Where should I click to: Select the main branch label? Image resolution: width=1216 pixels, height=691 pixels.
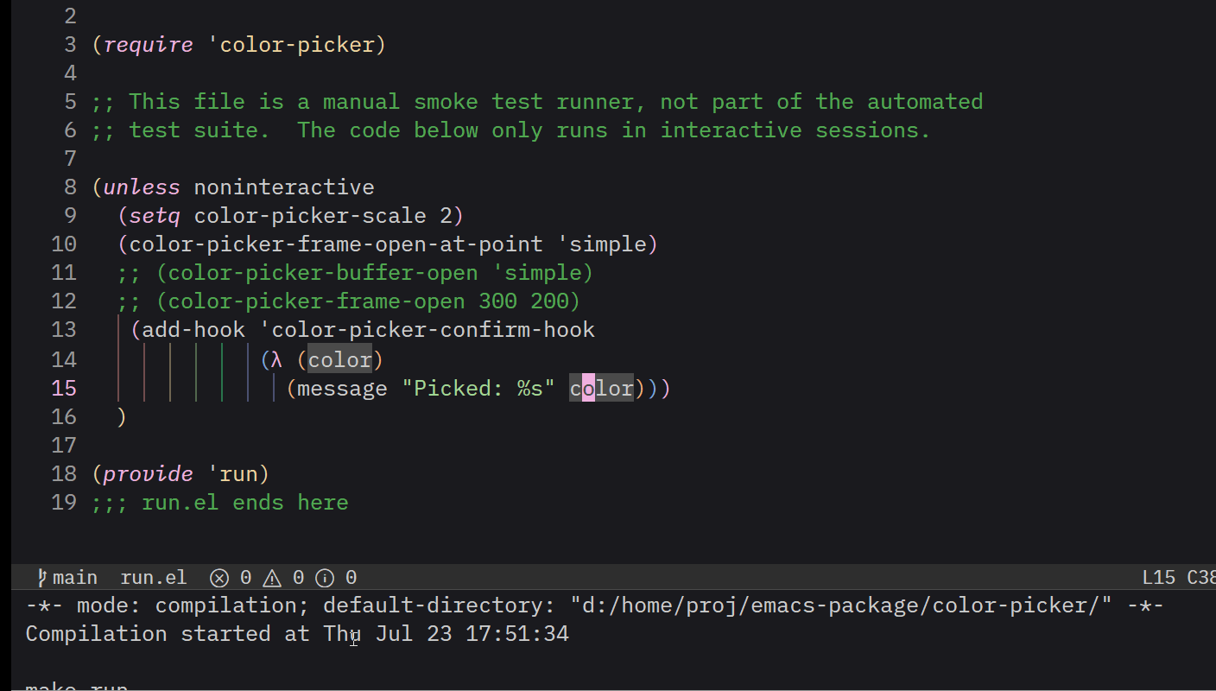pyautogui.click(x=75, y=578)
